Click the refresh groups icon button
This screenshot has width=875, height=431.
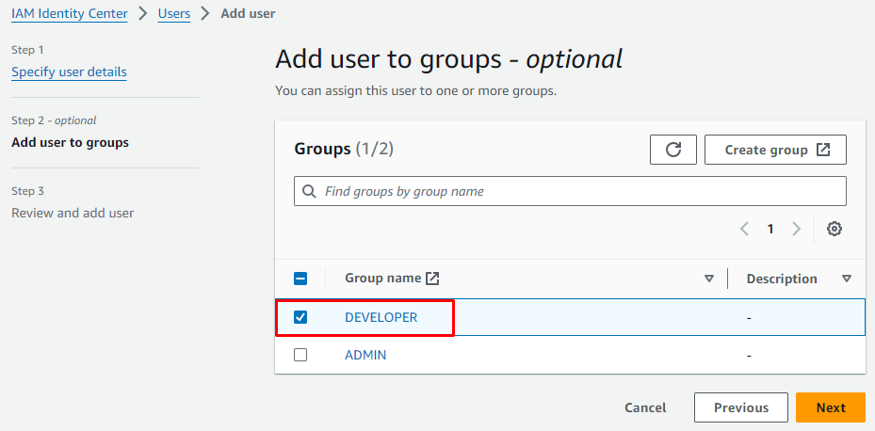pyautogui.click(x=672, y=150)
